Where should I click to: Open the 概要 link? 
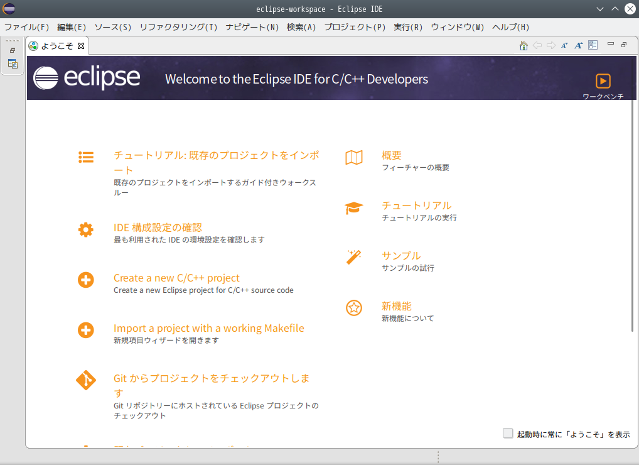click(x=392, y=155)
